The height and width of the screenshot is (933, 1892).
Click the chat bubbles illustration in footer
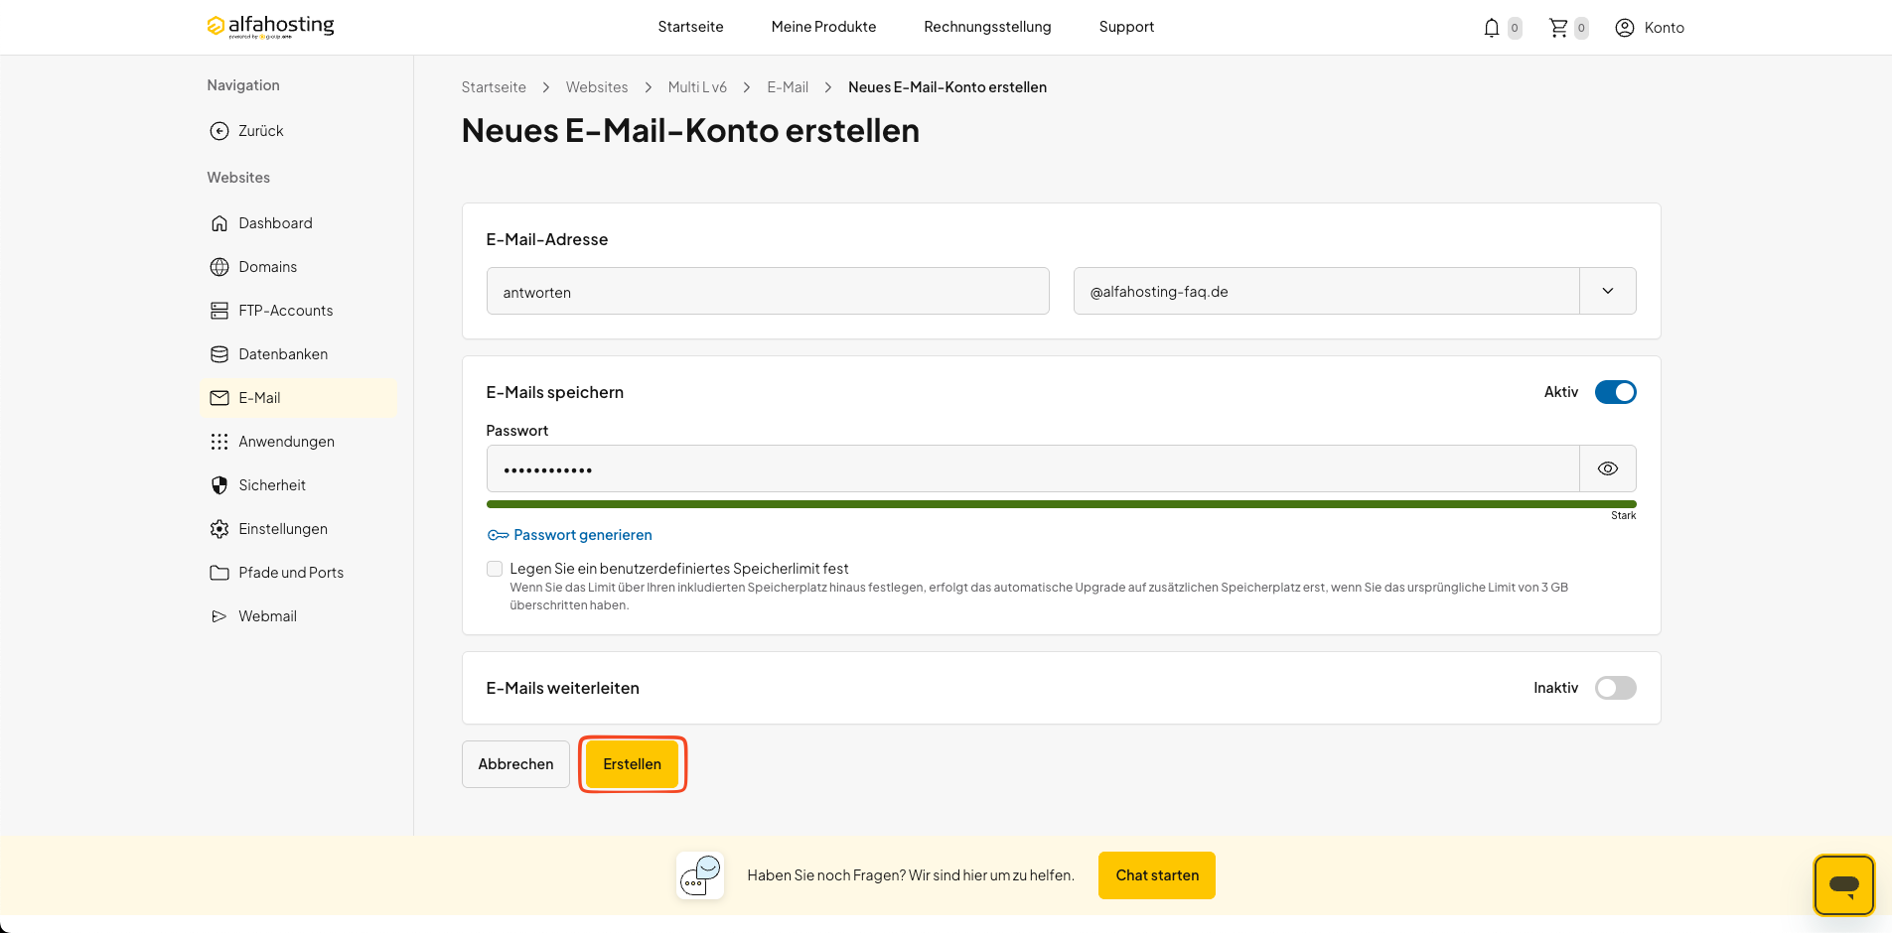coord(700,875)
